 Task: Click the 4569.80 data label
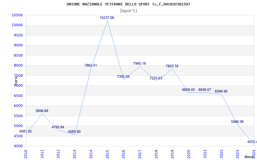pos(75,132)
